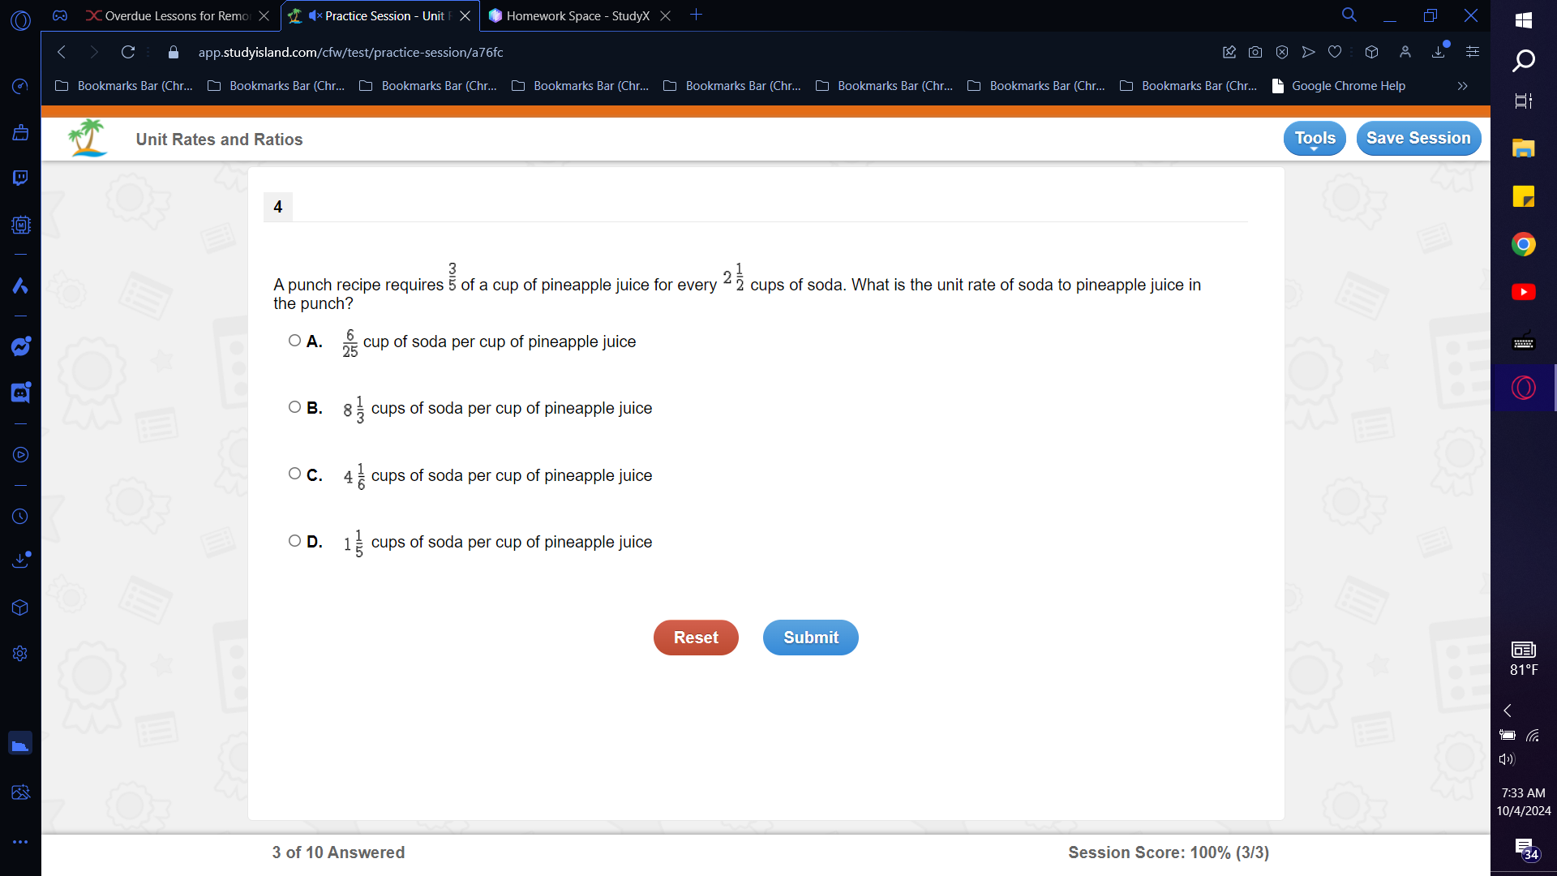This screenshot has height=876, width=1557.
Task: Click the StudyX browser tab
Action: pos(577,15)
